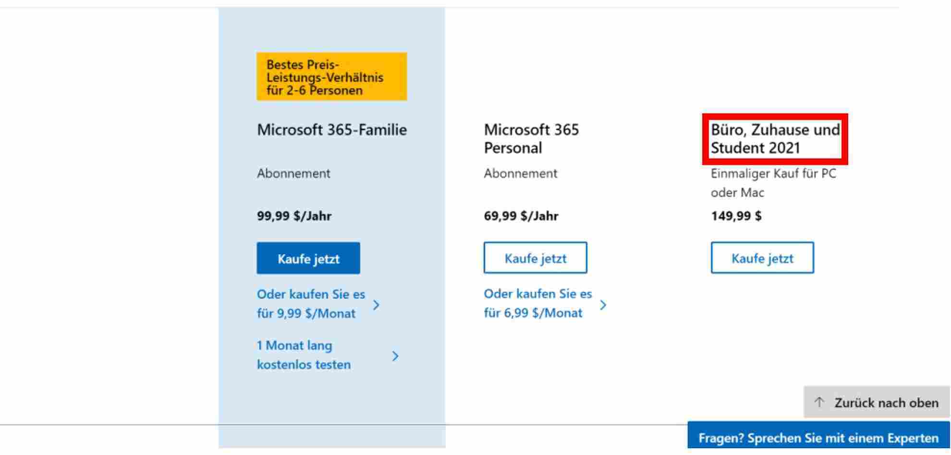Open 'Fragen? Sprechen Sie mit einem Experten' chat

click(818, 438)
